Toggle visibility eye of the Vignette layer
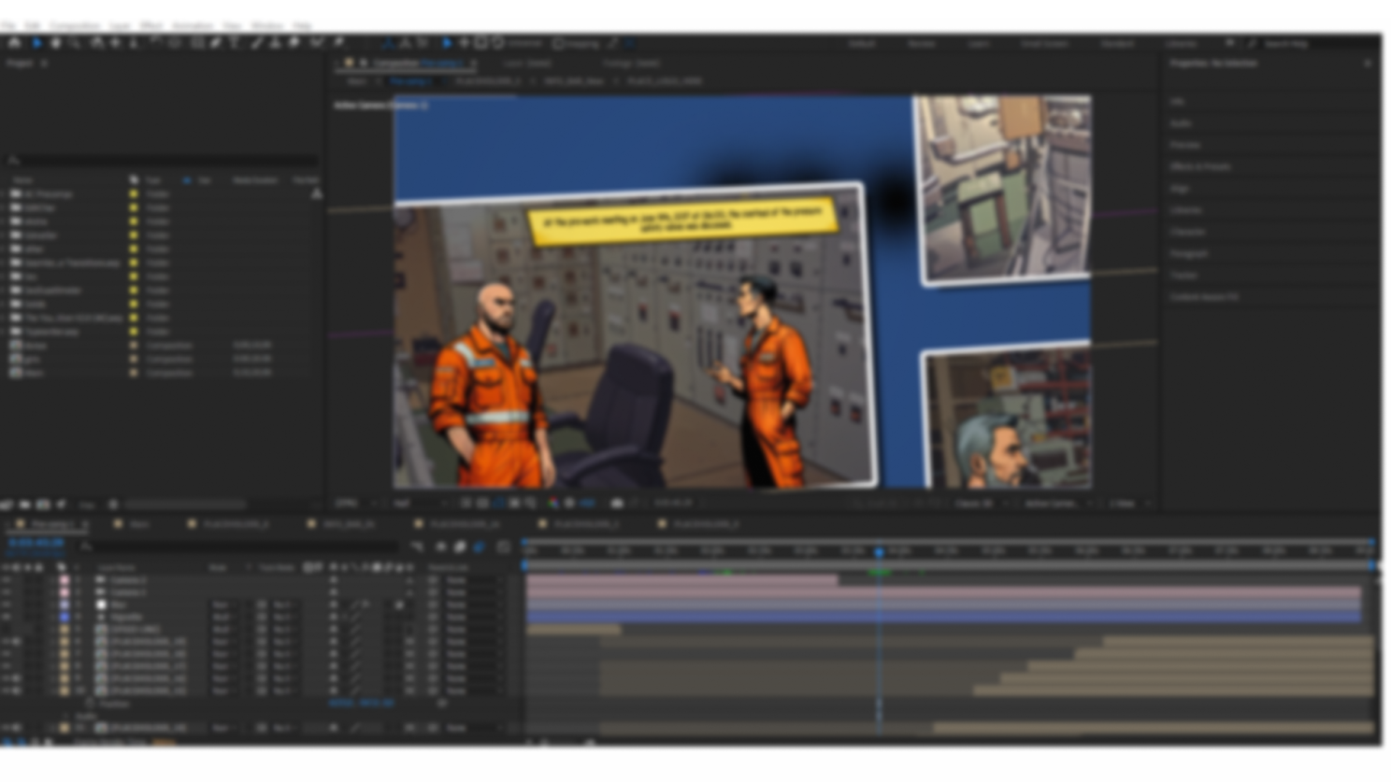This screenshot has width=1391, height=782. pos(7,617)
